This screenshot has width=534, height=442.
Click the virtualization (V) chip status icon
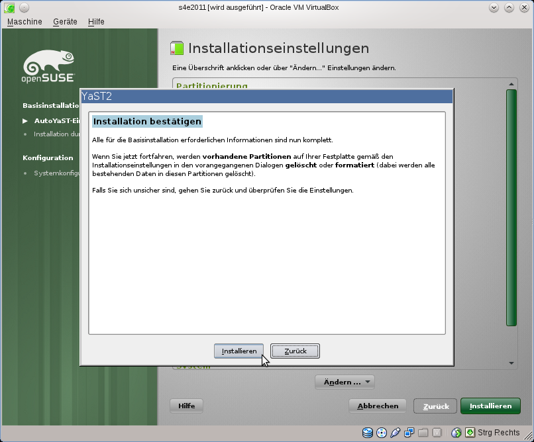coord(437,433)
